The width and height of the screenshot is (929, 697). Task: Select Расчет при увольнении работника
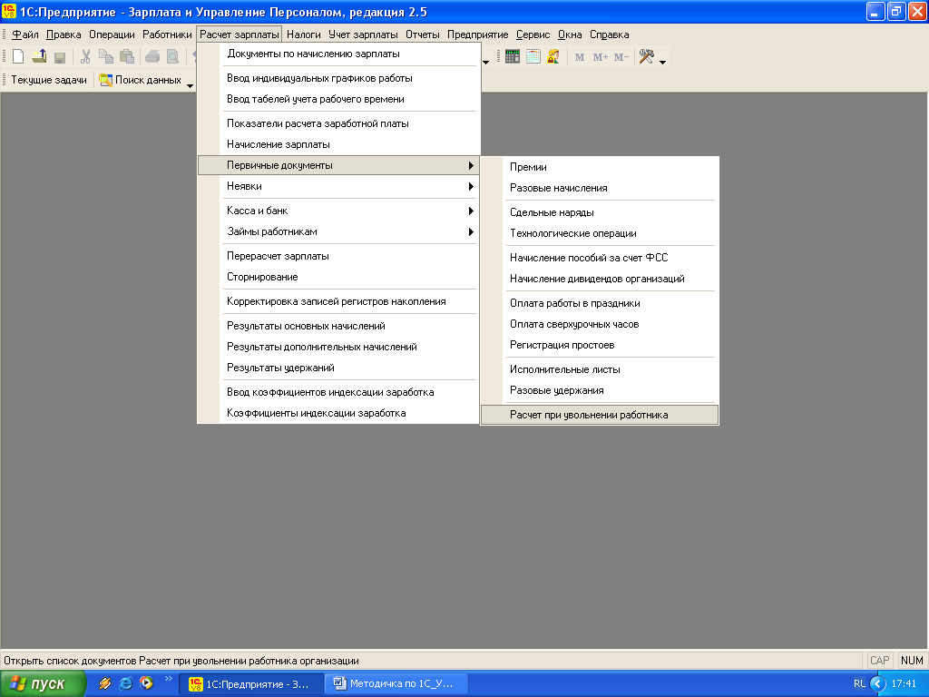pos(600,415)
